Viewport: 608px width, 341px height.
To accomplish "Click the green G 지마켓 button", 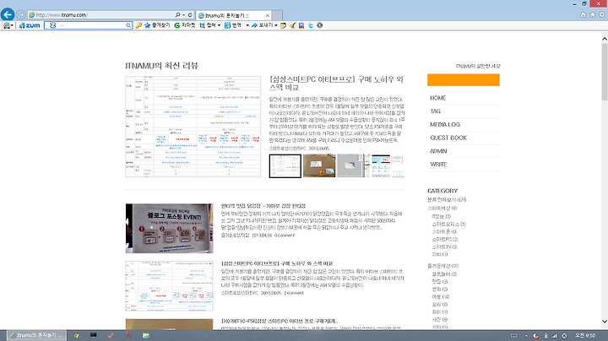I will point(185,25).
